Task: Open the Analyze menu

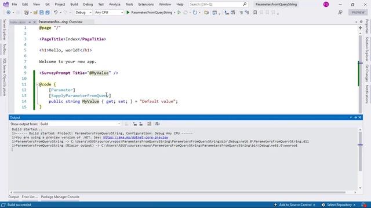Action: point(115,4)
